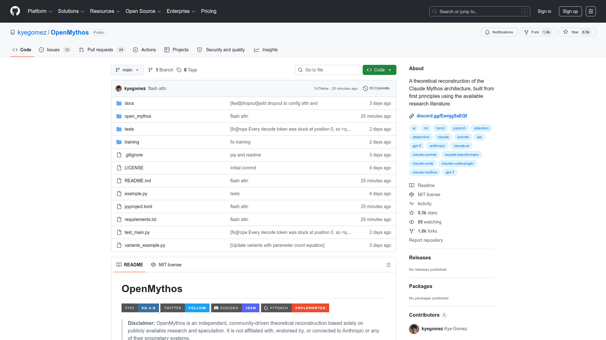Click kyegomez avatar in Contributors
Image resolution: width=606 pixels, height=340 pixels.
pos(414,329)
